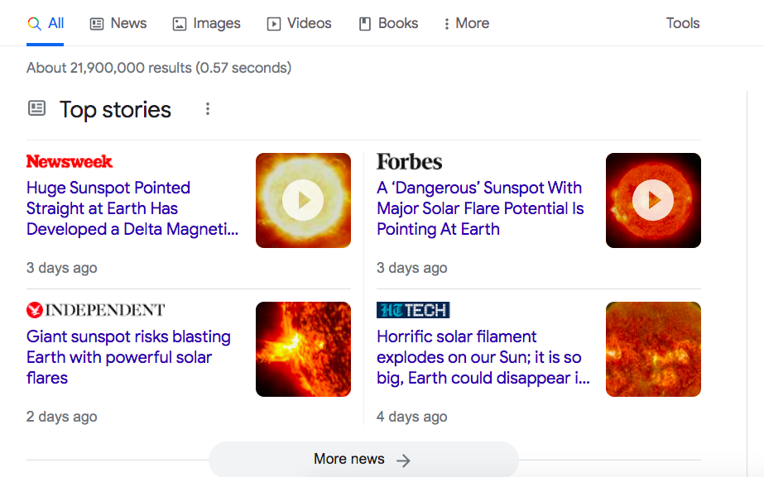764x477 pixels.
Task: Click the multicolor search magnifier icon
Action: (x=34, y=24)
